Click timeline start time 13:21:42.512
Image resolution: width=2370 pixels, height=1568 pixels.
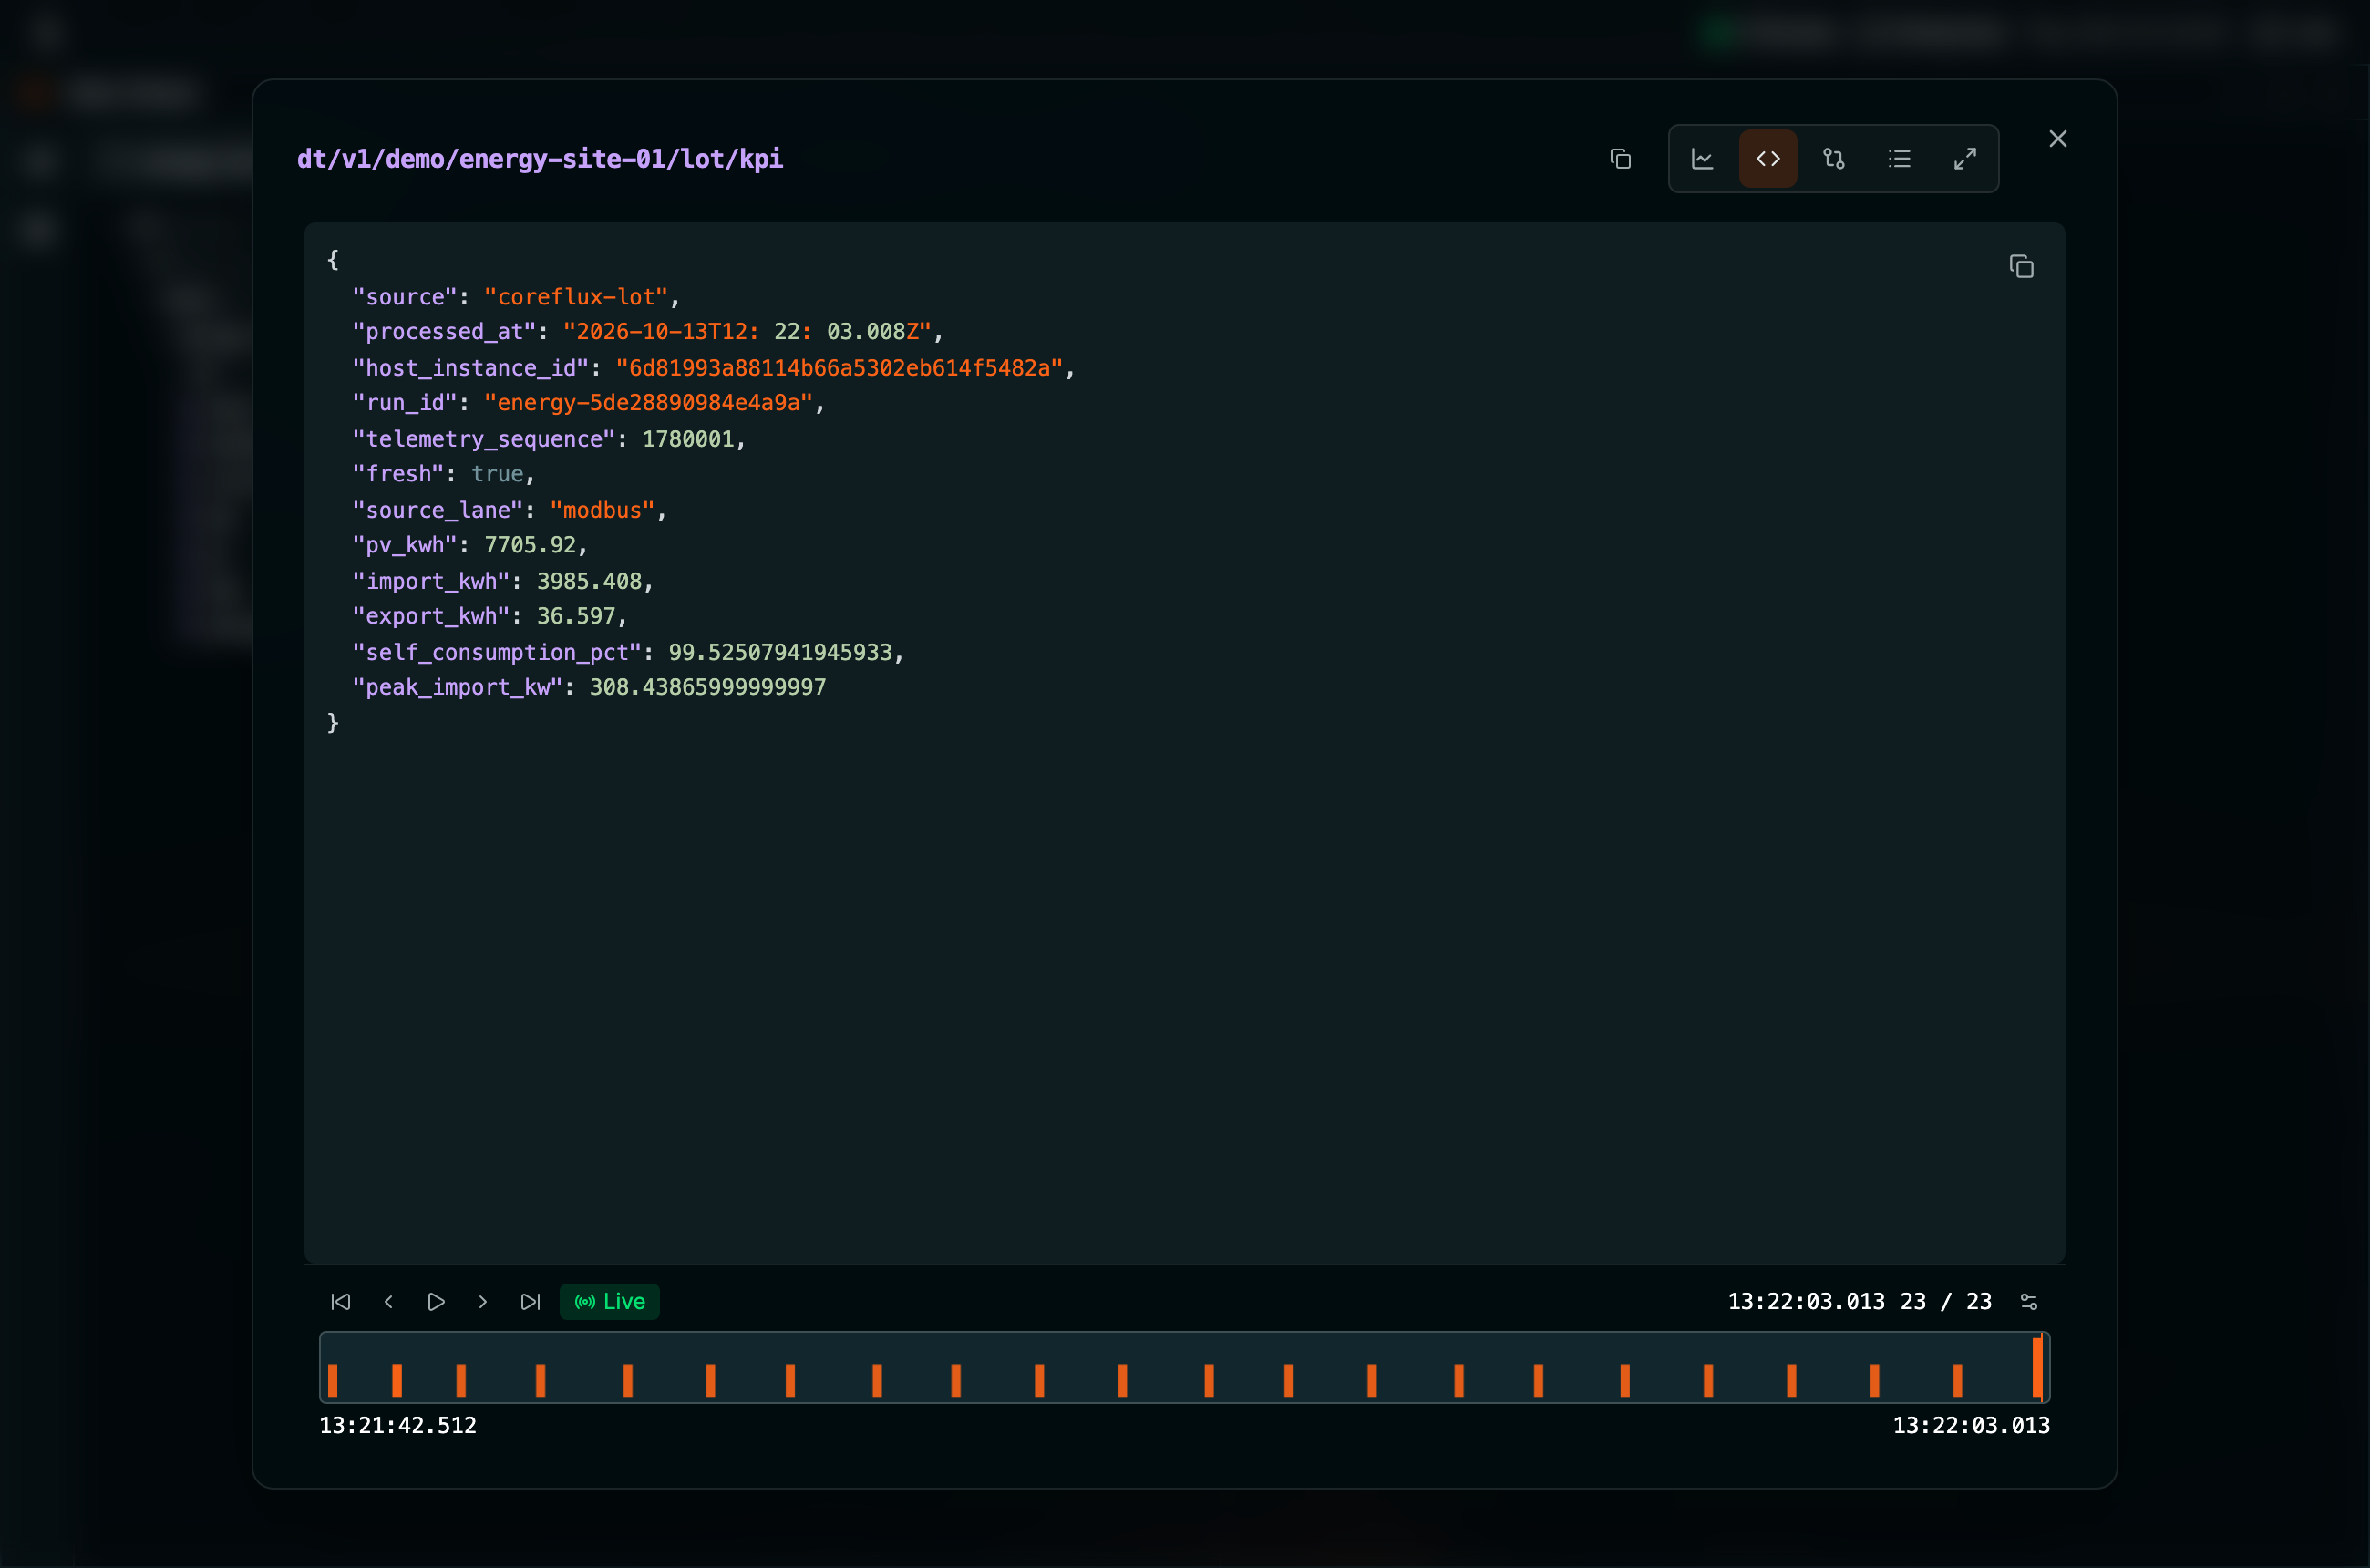tap(398, 1425)
